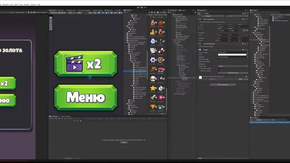Click Set Native Size button

click(x=233, y=73)
